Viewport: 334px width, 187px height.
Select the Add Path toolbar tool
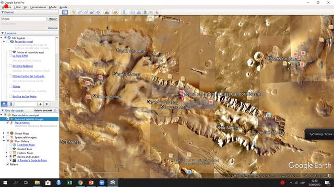(x=86, y=12)
